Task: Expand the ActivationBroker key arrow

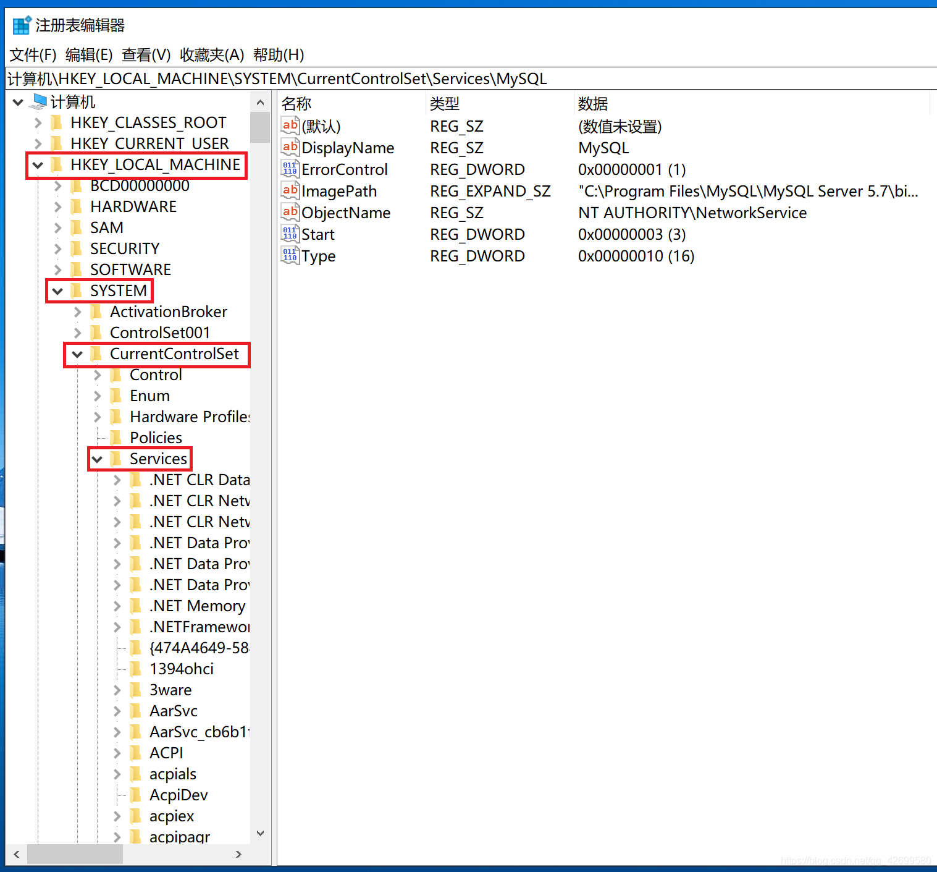Action: point(78,312)
